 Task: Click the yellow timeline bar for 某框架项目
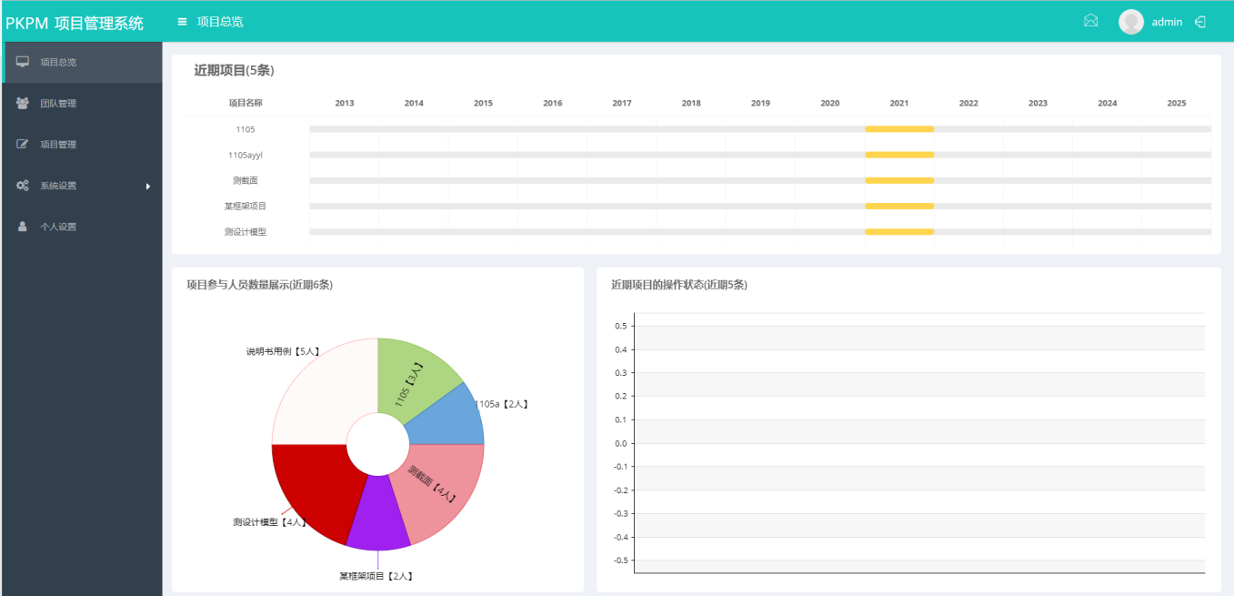coord(898,207)
